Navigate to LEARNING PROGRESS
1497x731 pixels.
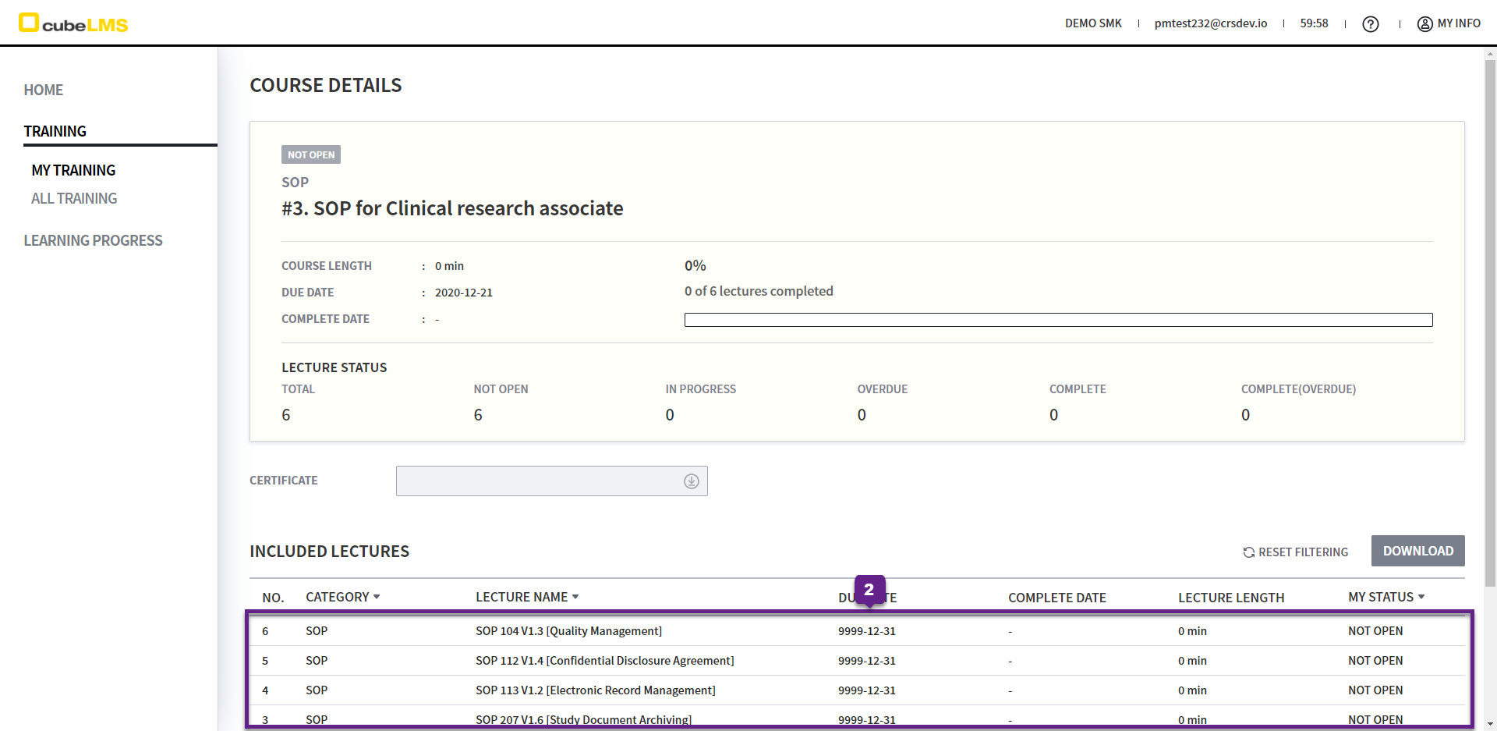tap(93, 240)
